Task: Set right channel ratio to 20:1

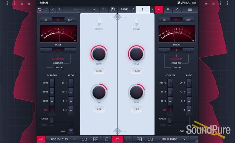Action: [x=189, y=83]
